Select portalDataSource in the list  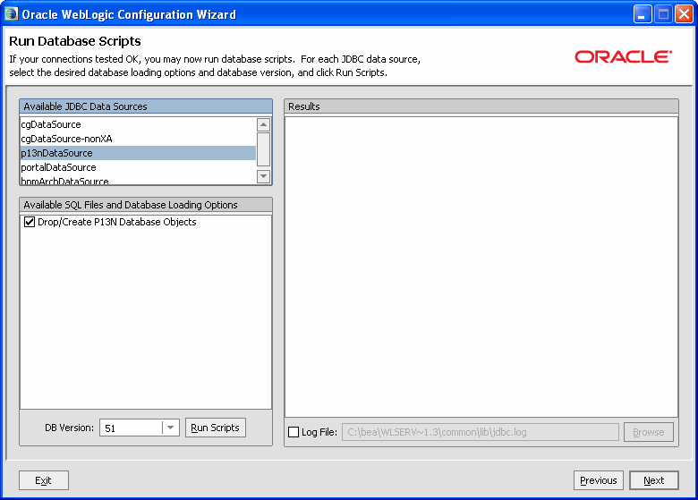(x=138, y=167)
